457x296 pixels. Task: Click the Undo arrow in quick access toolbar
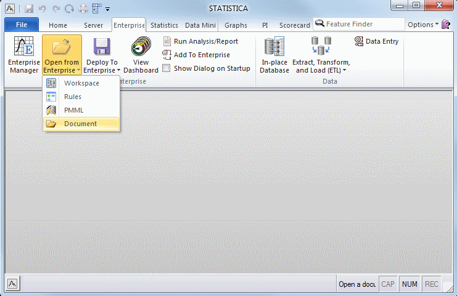click(x=43, y=9)
